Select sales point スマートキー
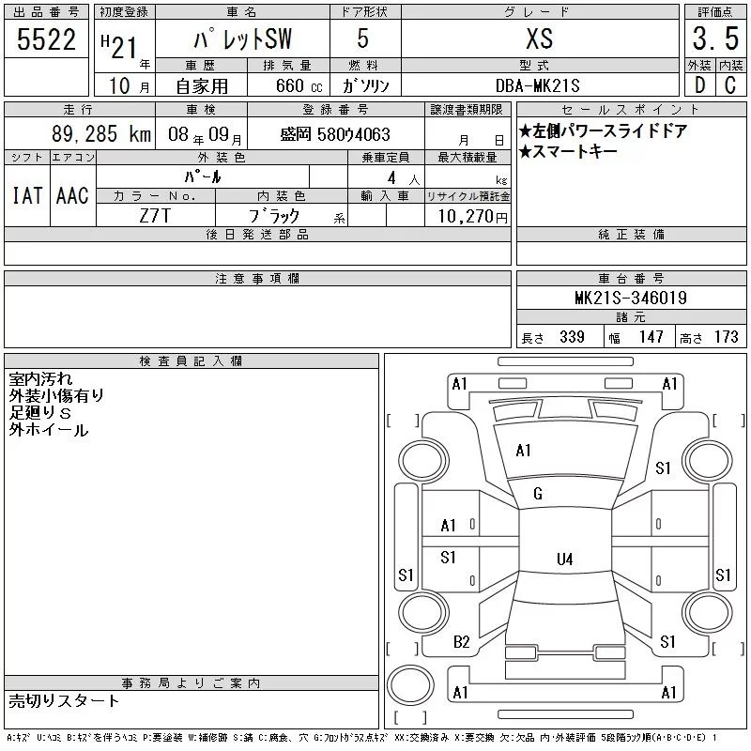The image size is (751, 751). click(568, 151)
